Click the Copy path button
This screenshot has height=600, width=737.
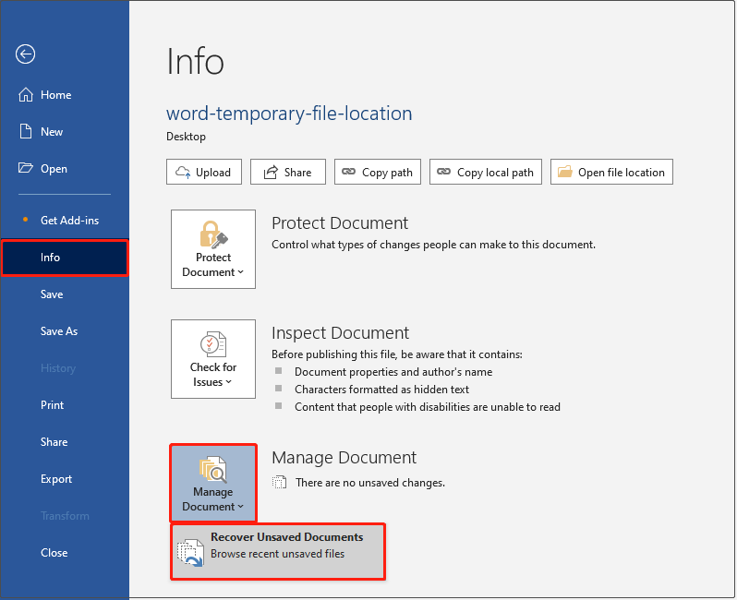[x=378, y=172]
